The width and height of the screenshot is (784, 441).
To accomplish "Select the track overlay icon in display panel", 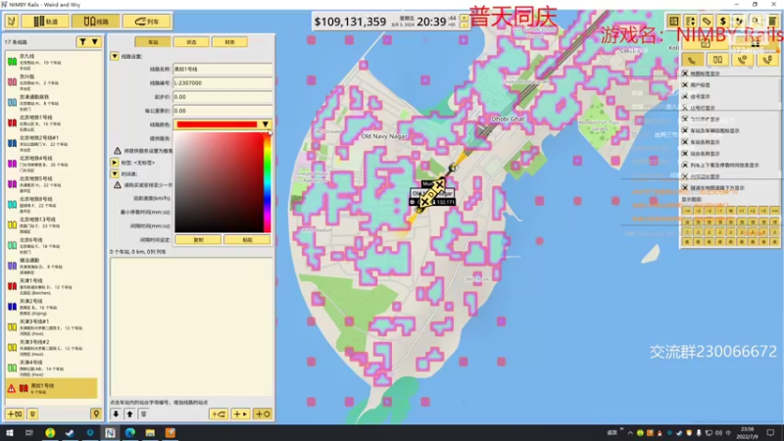I will (x=692, y=60).
